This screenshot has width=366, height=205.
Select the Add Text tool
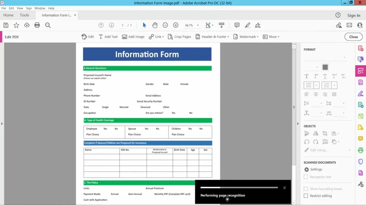[108, 37]
